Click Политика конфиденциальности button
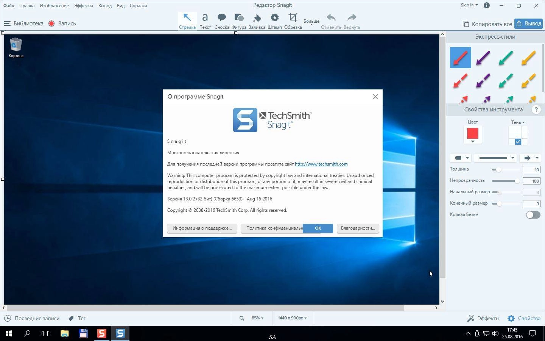The width and height of the screenshot is (545, 341). click(x=272, y=228)
